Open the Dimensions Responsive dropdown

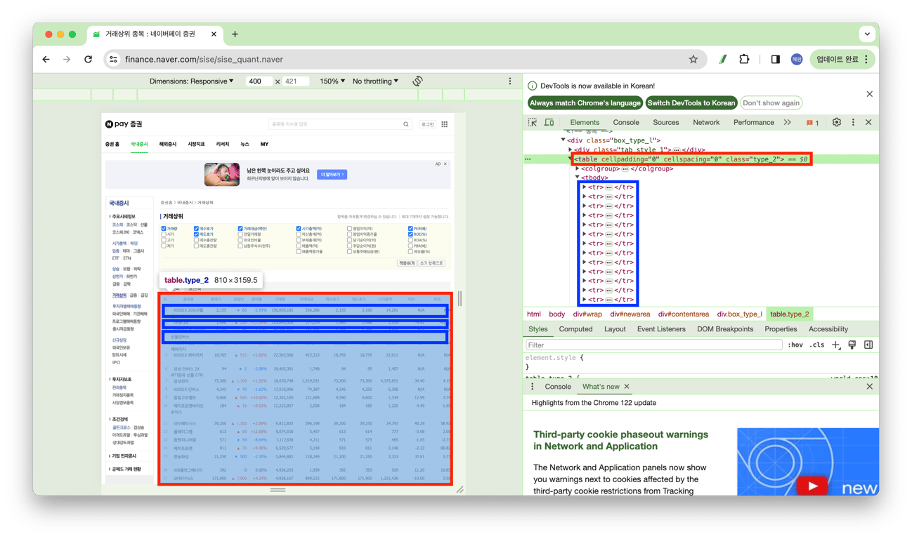pos(192,81)
